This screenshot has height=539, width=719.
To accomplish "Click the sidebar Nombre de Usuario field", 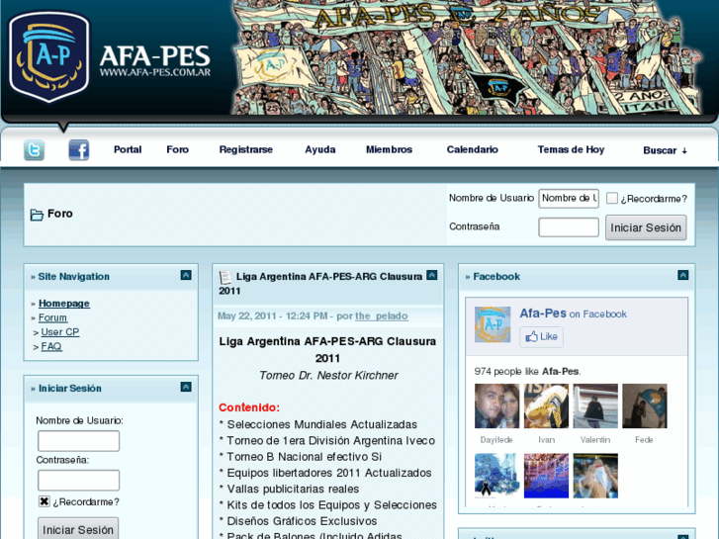I will pyautogui.click(x=78, y=441).
